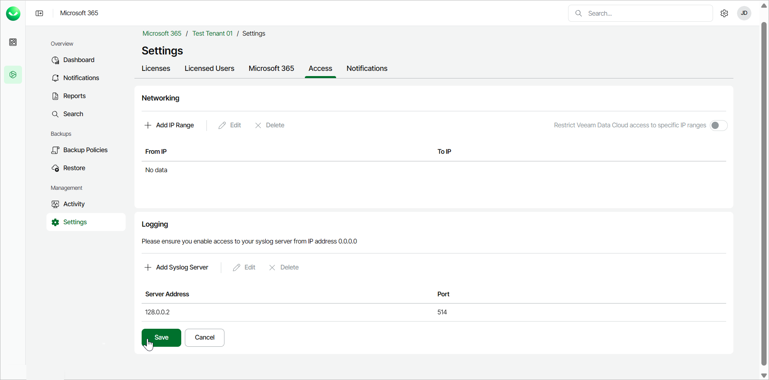Image resolution: width=769 pixels, height=380 pixels.
Task: Click Add Syslog Server
Action: click(176, 267)
